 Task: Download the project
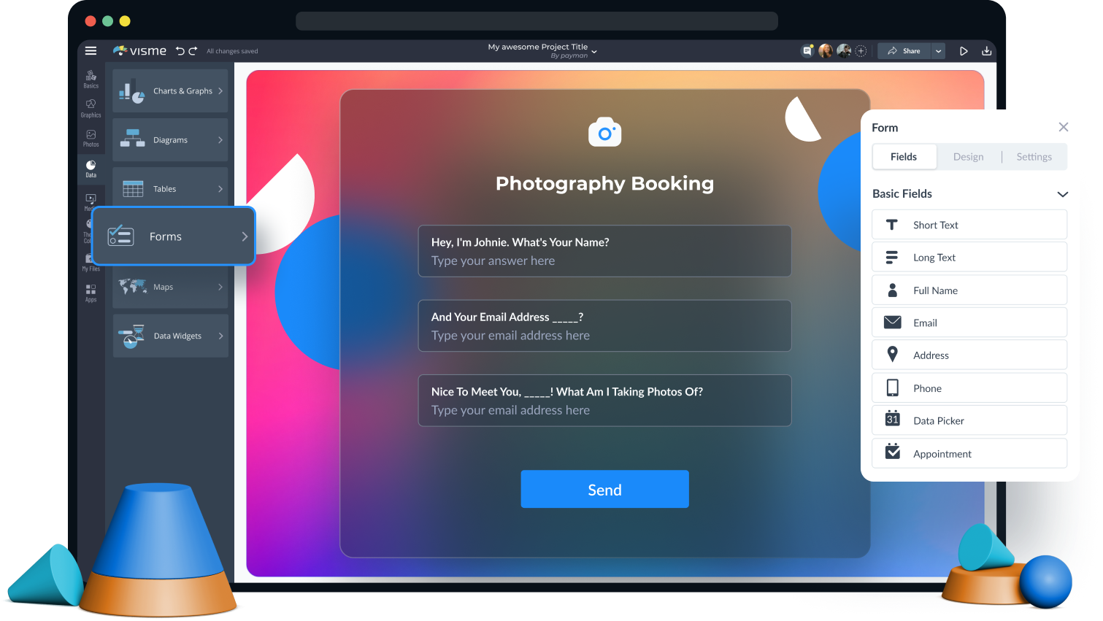(987, 50)
